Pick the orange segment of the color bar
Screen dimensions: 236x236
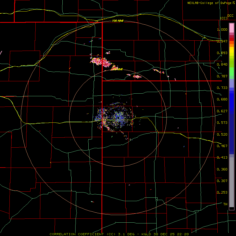click(232, 45)
